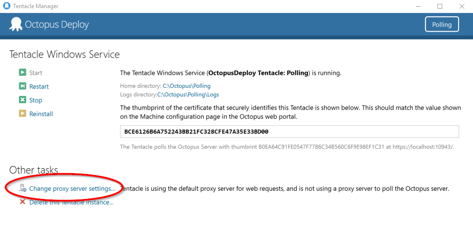This screenshot has height=245, width=473.
Task: Stop the Tentacle Windows Service
Action: (x=36, y=100)
